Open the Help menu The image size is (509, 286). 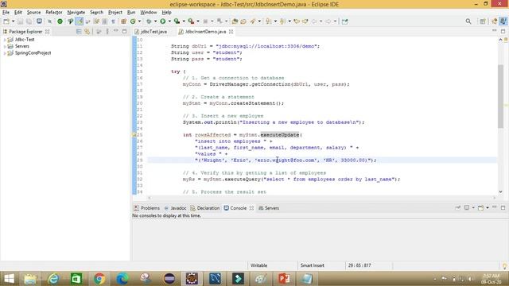tap(166, 13)
